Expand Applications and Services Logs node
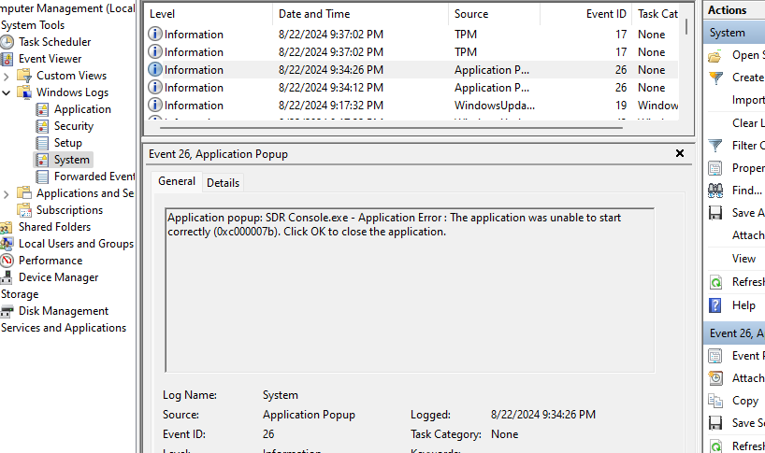 tap(7, 194)
